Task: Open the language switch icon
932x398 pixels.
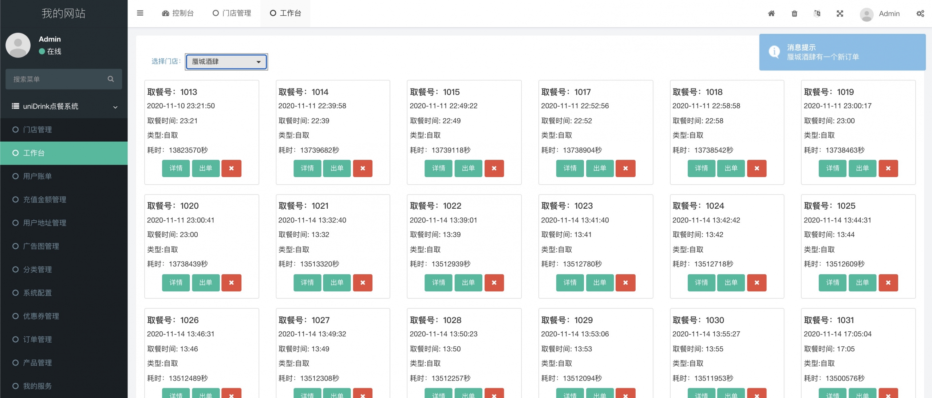Action: (817, 13)
